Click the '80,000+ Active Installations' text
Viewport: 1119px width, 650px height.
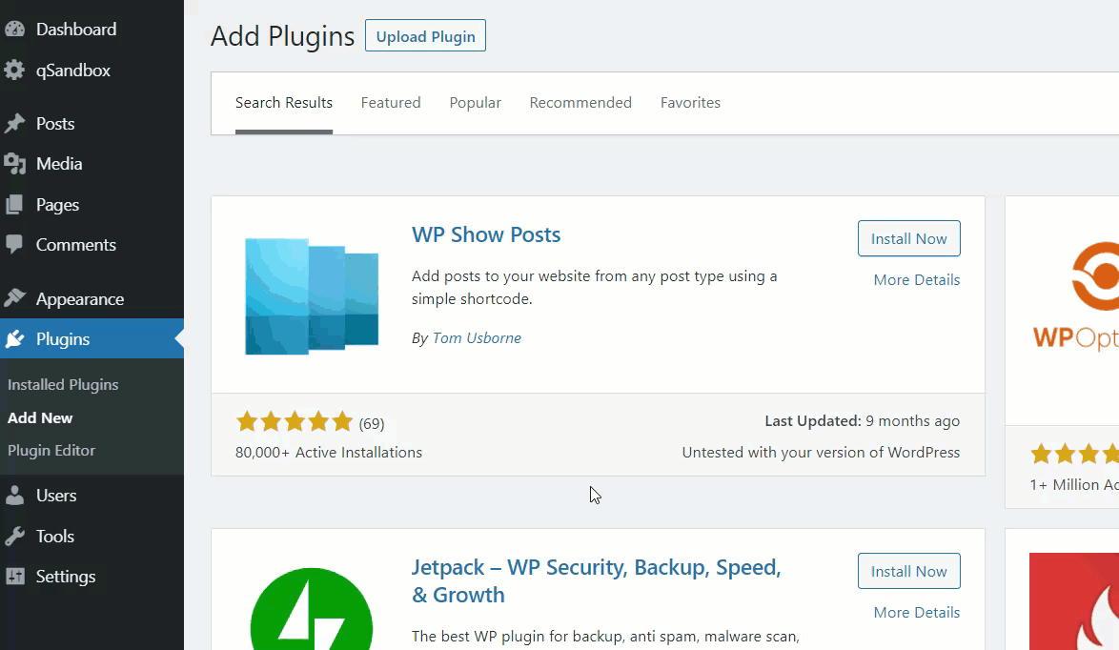[329, 453]
